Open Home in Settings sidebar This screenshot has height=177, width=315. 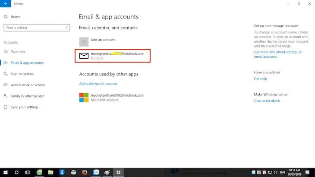(15, 17)
